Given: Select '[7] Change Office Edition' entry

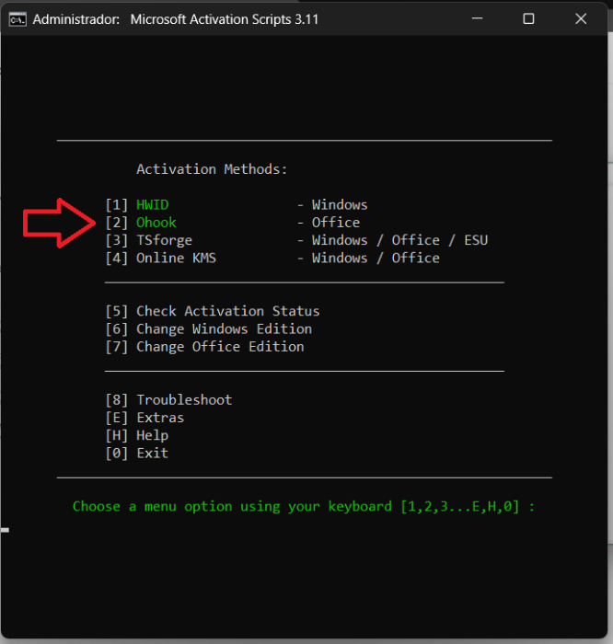Looking at the screenshot, I should (x=204, y=347).
